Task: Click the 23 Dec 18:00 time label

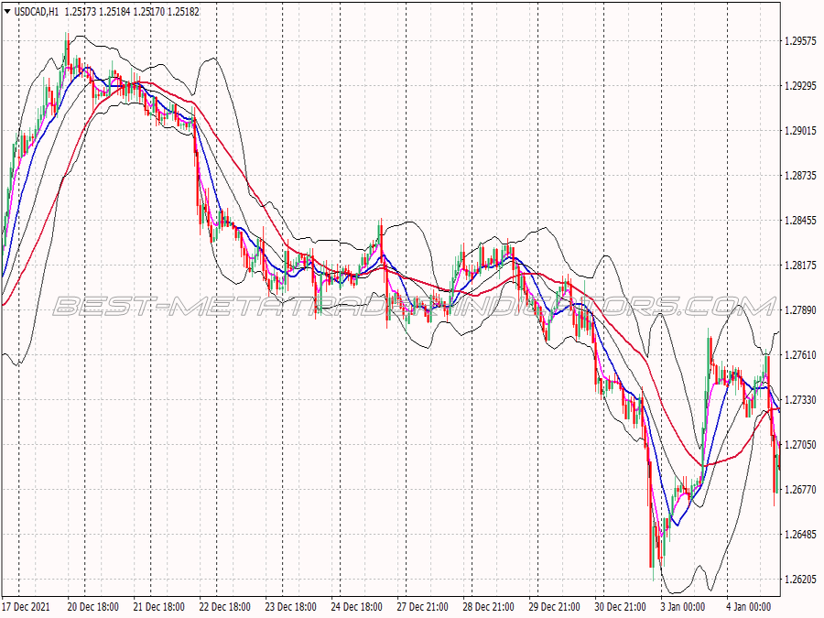Action: (x=290, y=607)
